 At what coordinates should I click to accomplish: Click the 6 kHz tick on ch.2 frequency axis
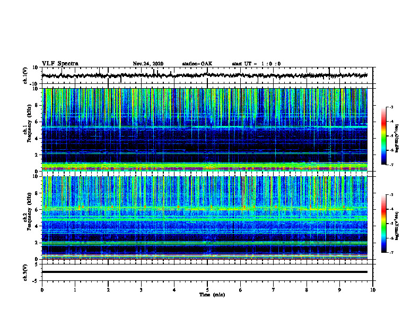37,210
